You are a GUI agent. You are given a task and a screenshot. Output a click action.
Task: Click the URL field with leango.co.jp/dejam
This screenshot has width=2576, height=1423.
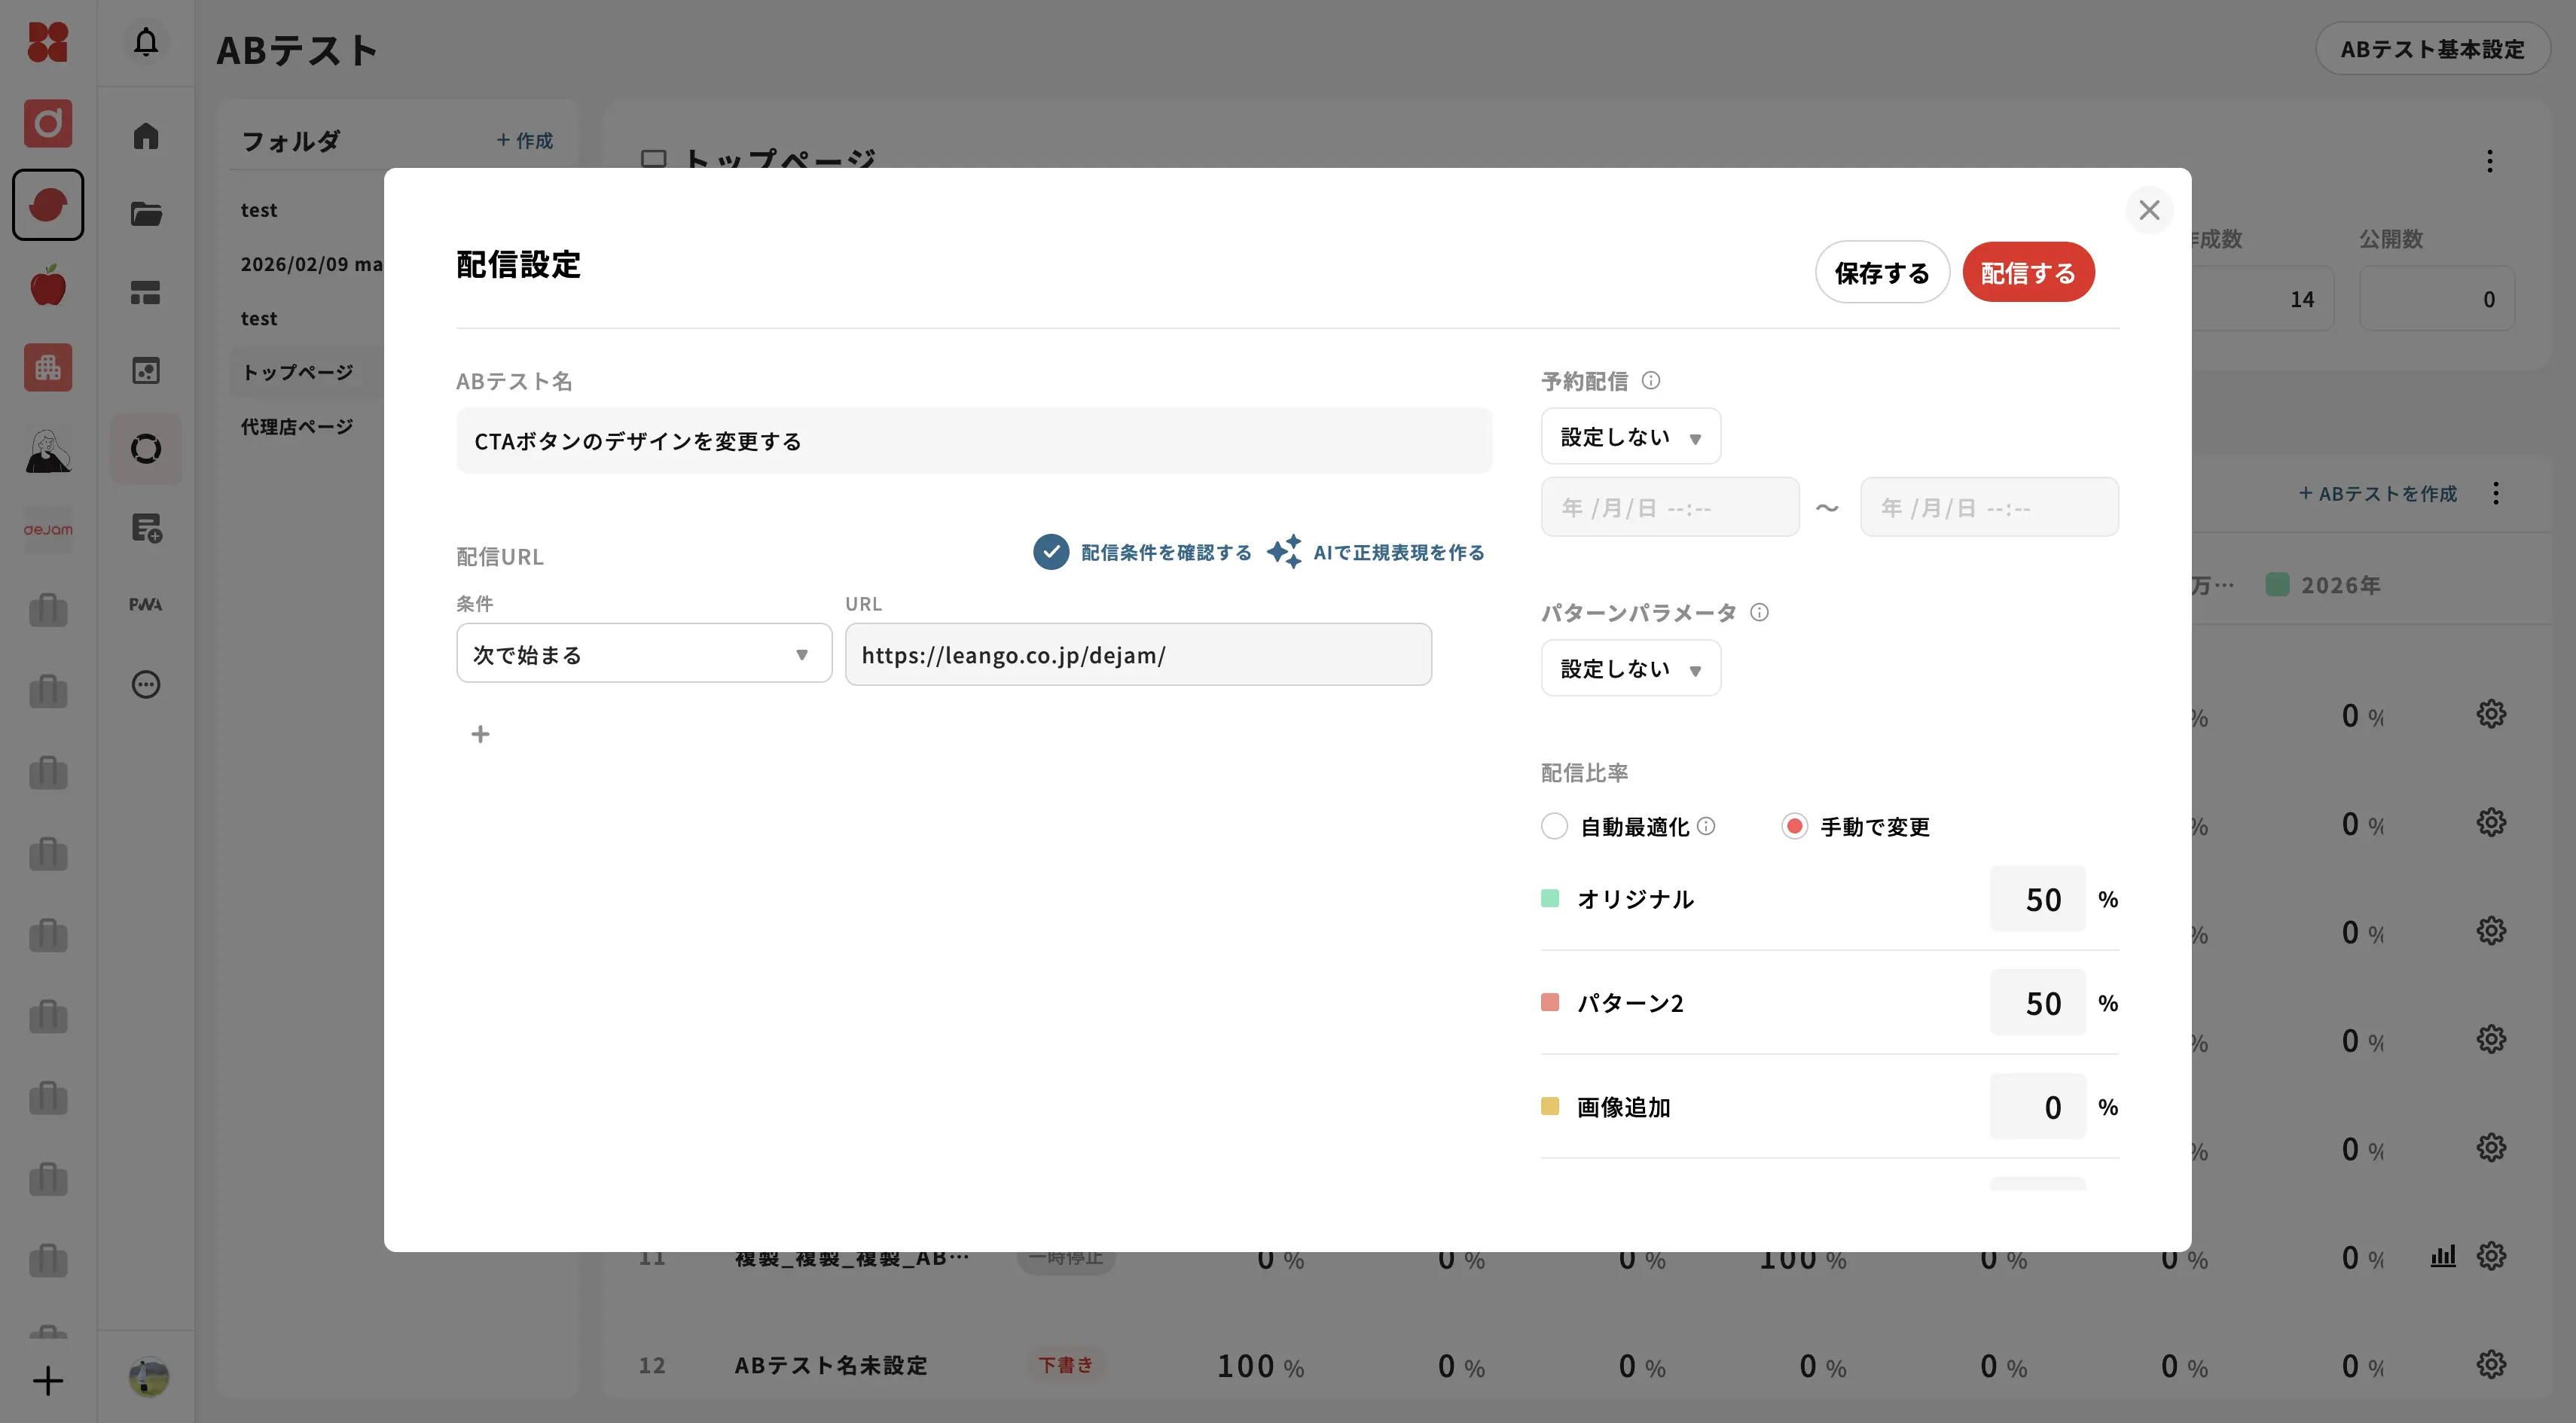tap(1138, 654)
